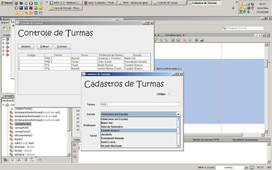
Task: Open Firefox from the quick launch bar
Action: 16,3
